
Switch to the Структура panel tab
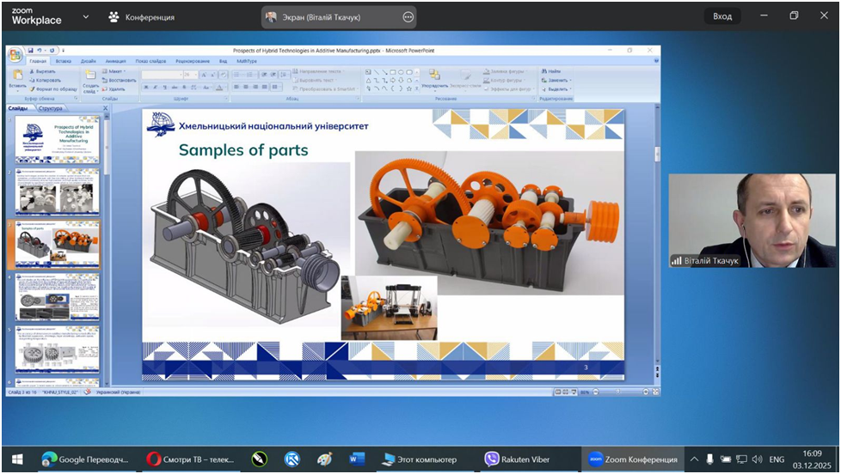point(50,109)
